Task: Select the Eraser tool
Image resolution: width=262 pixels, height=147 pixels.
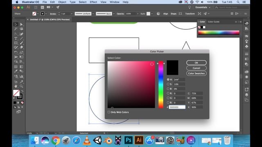Action: coord(21,47)
